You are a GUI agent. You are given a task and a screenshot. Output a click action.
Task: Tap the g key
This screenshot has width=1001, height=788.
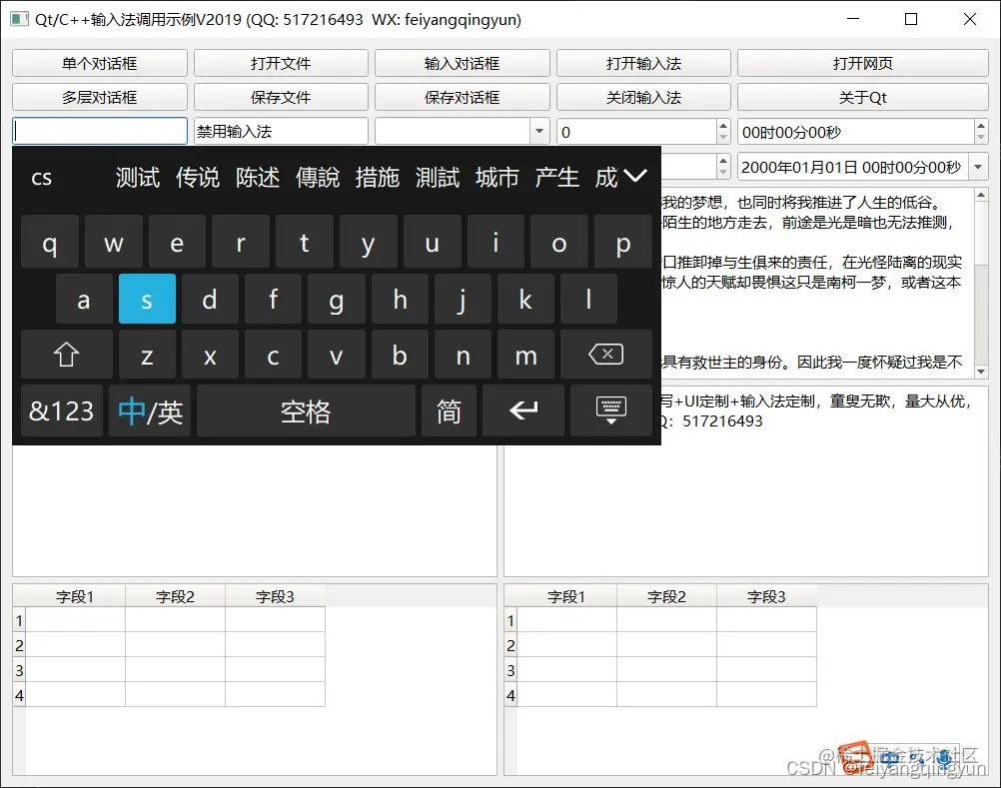pyautogui.click(x=336, y=299)
